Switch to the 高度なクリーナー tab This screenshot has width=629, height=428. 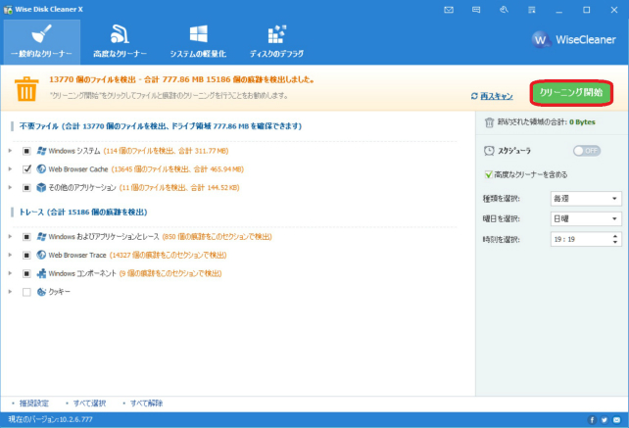(x=120, y=41)
